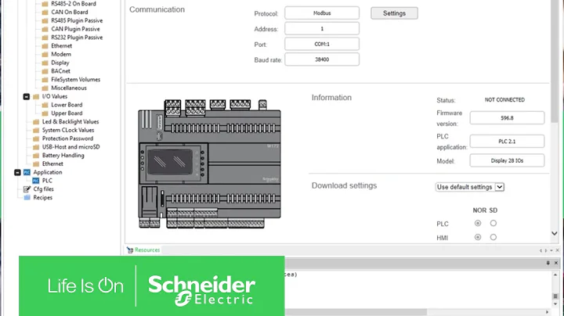Switch to the Resources tab

143,250
